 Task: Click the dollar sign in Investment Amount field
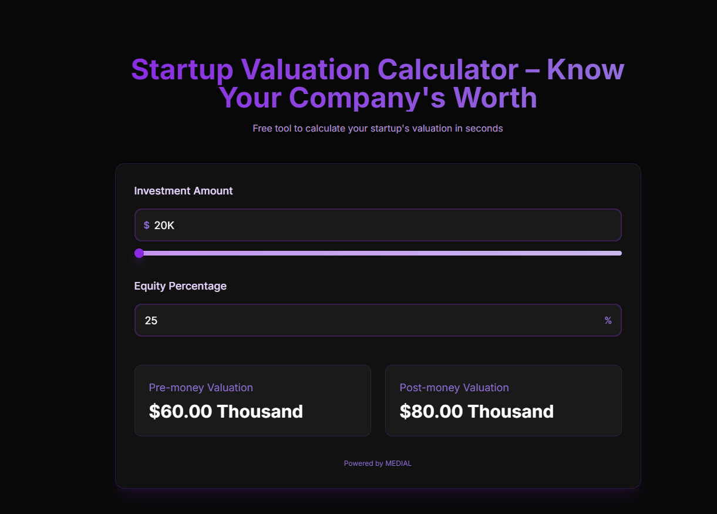click(146, 226)
